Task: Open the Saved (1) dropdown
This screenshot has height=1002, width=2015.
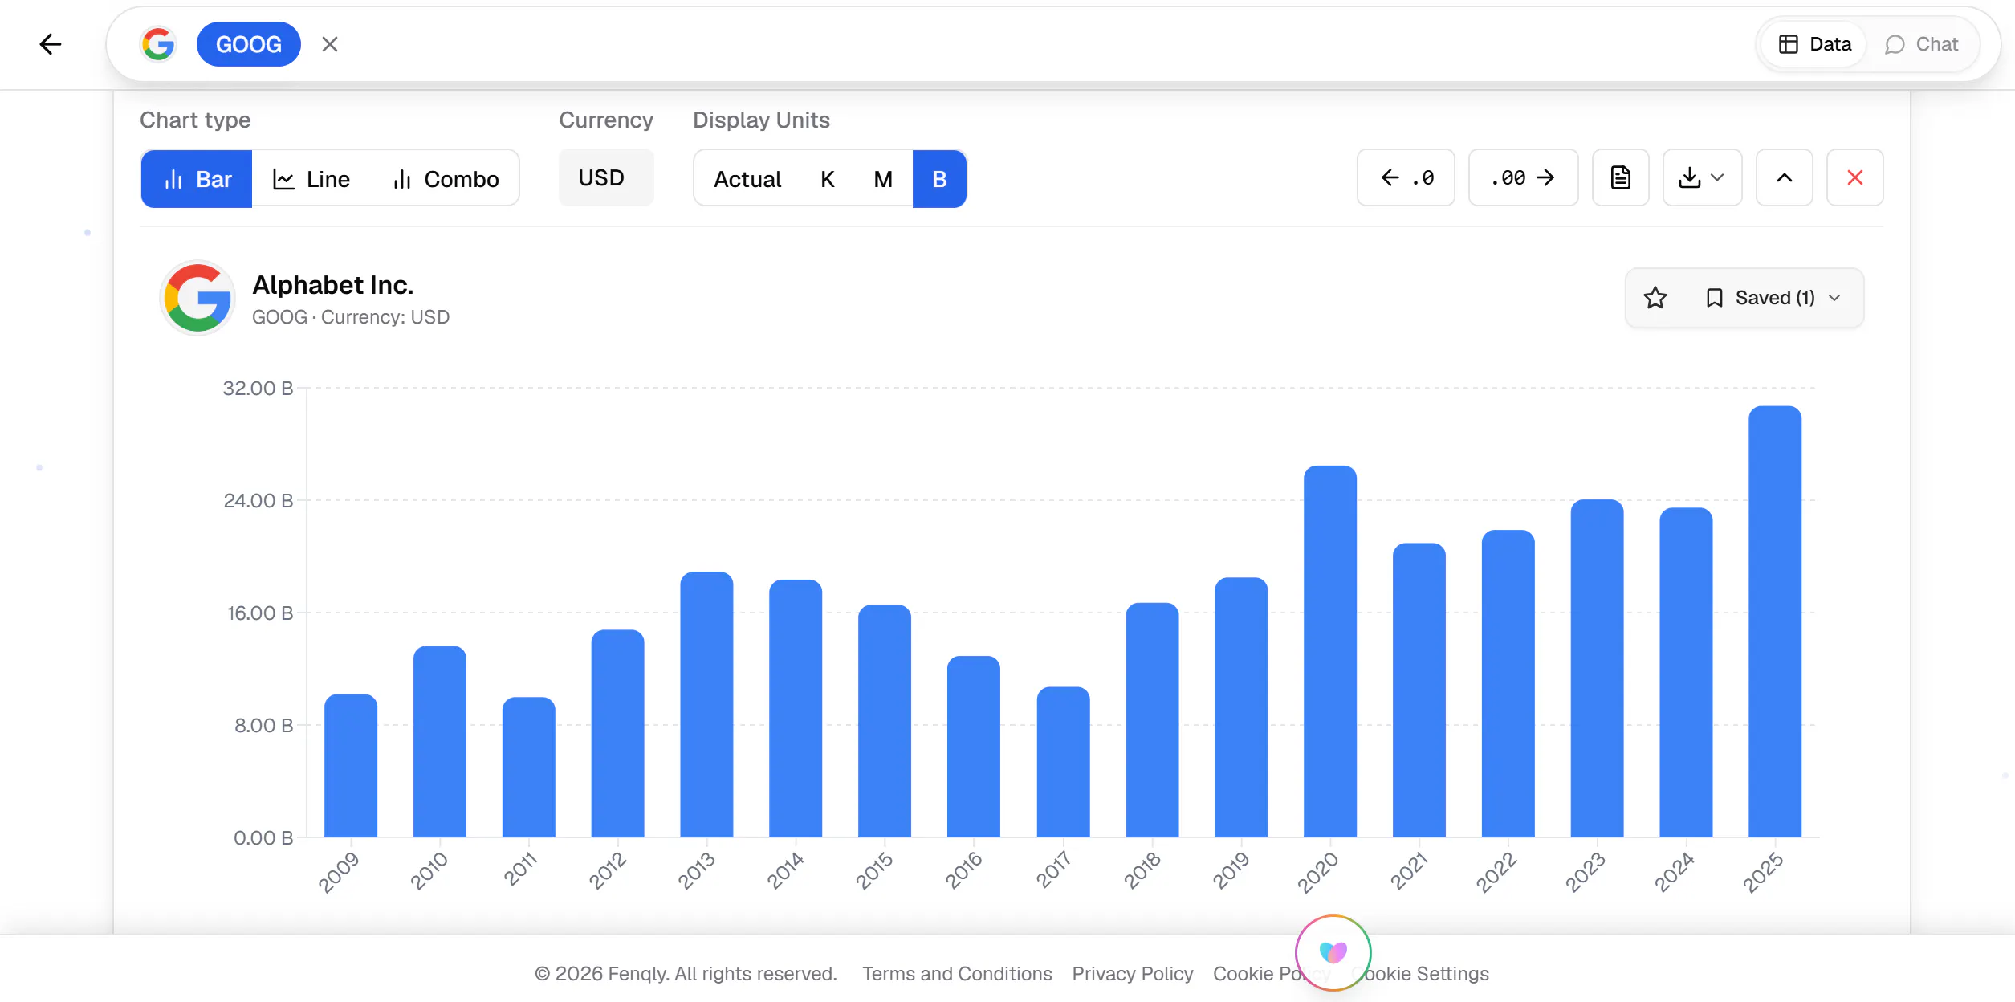Action: (x=1773, y=298)
